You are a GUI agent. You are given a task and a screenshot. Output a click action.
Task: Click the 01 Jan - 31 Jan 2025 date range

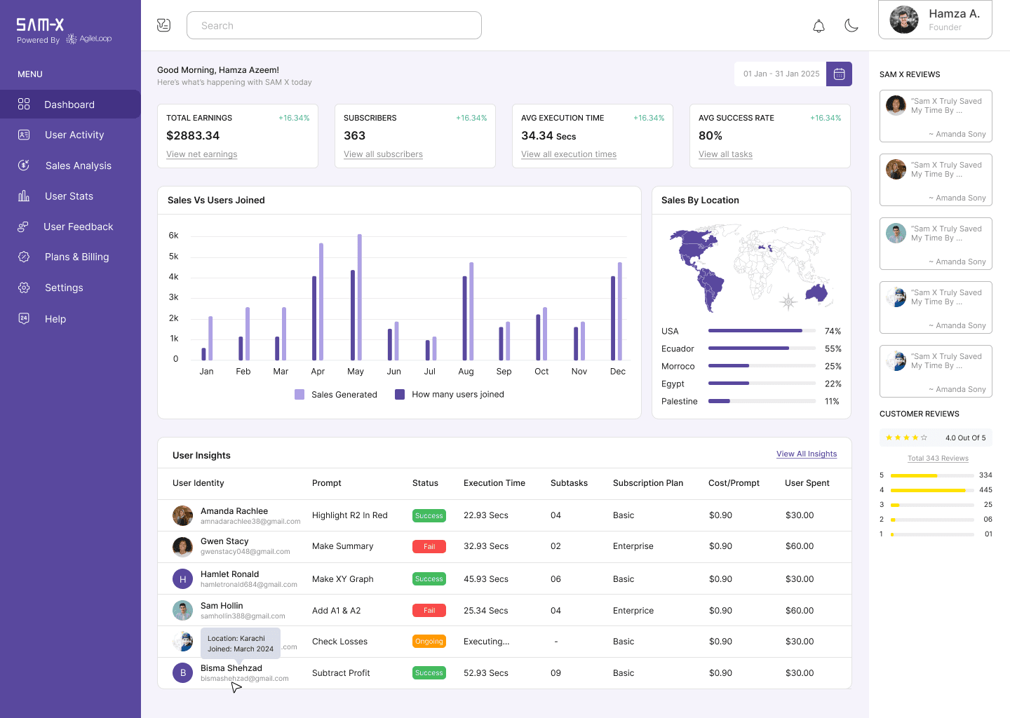point(781,74)
